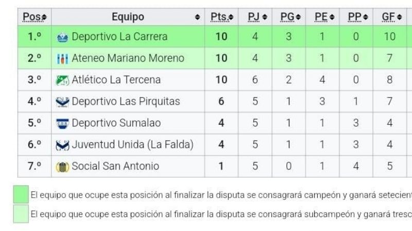Click the Deportivo La Carrera team crest
This screenshot has width=412, height=231.
(62, 37)
